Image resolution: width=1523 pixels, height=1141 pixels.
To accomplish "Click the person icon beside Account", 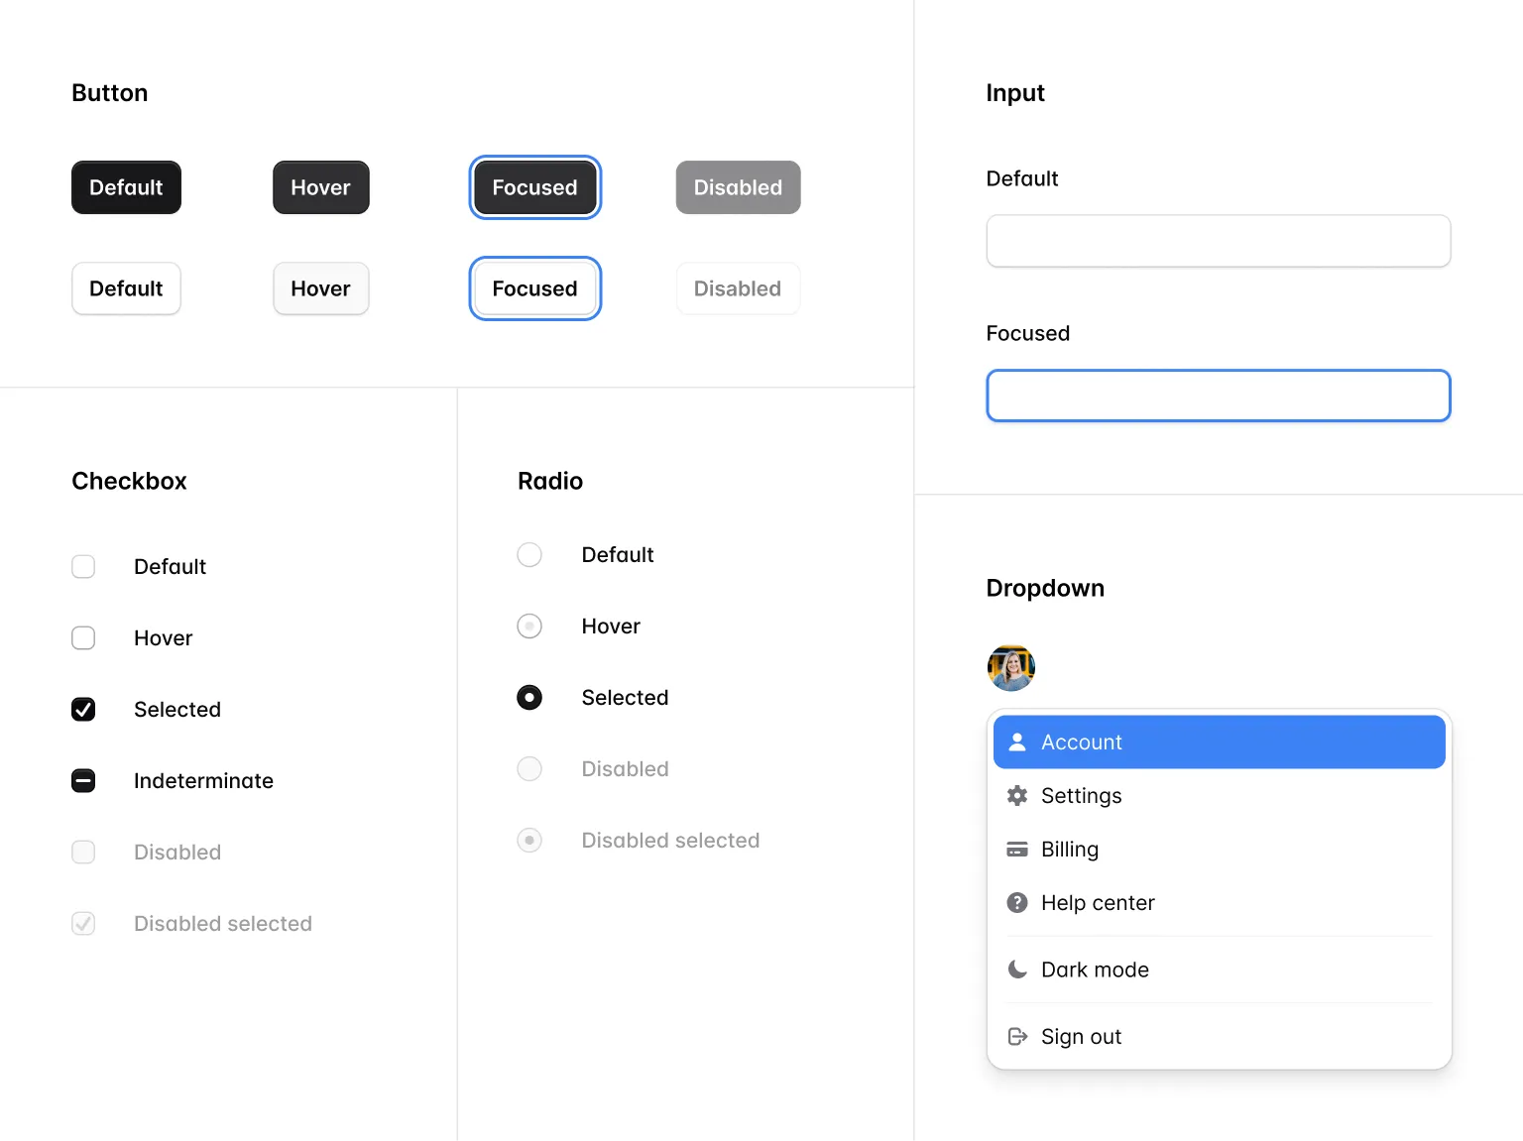I will coord(1016,742).
